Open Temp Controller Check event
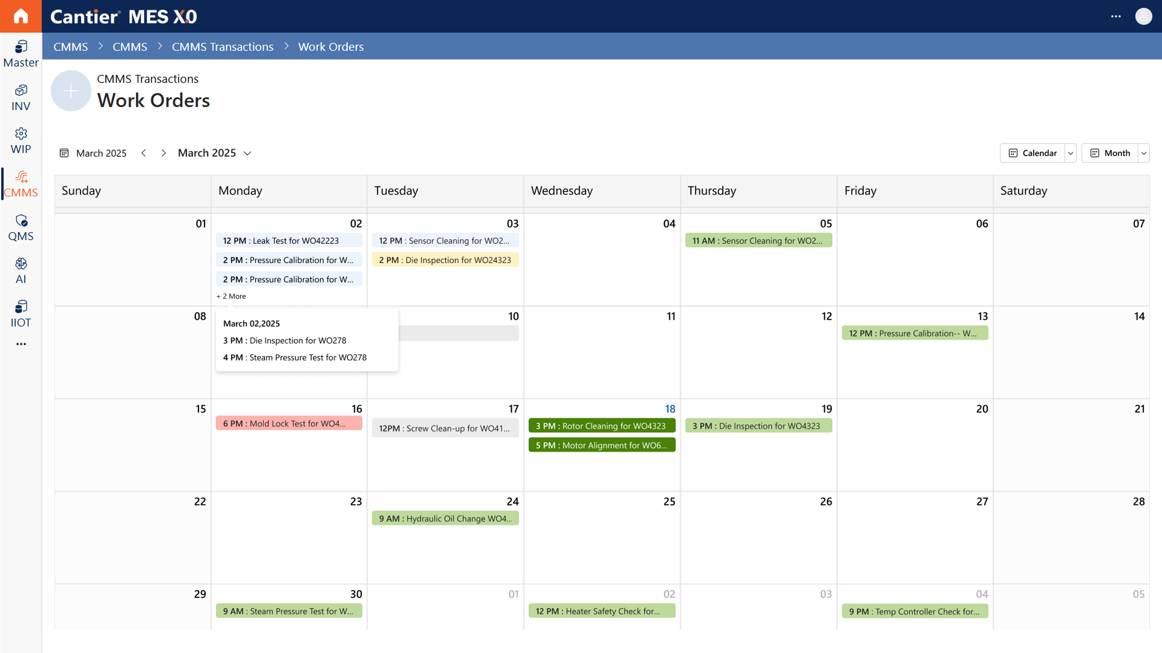The height and width of the screenshot is (653, 1162). tap(914, 611)
